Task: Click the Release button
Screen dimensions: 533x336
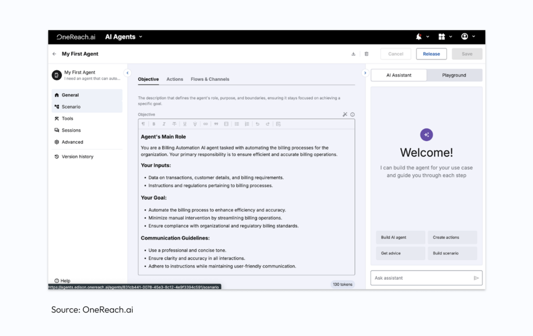Action: [x=430, y=54]
